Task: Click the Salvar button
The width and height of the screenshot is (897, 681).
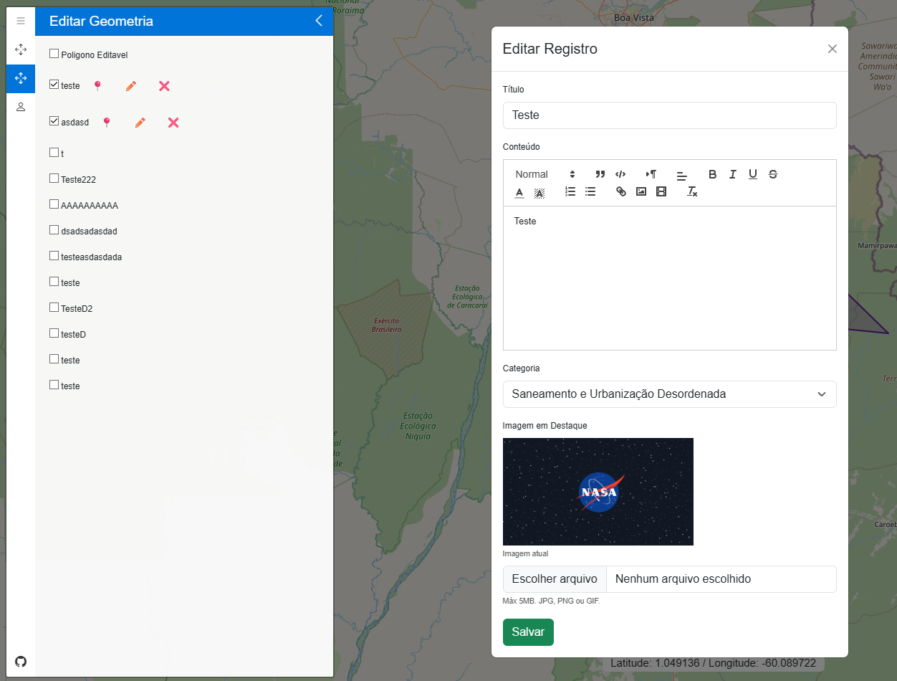Action: point(528,632)
